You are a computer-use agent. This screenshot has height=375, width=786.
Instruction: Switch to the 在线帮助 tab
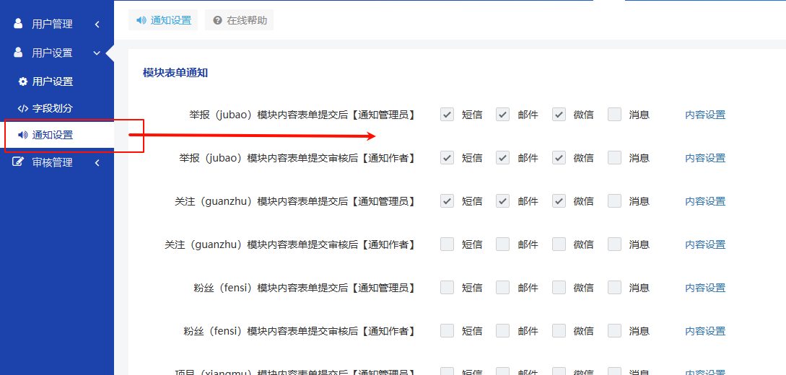point(239,20)
